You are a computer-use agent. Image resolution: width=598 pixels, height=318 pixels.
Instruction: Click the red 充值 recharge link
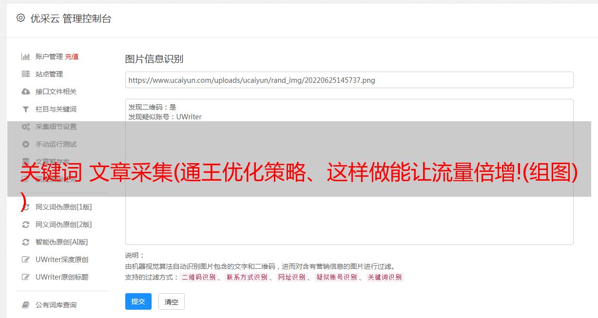(x=72, y=56)
